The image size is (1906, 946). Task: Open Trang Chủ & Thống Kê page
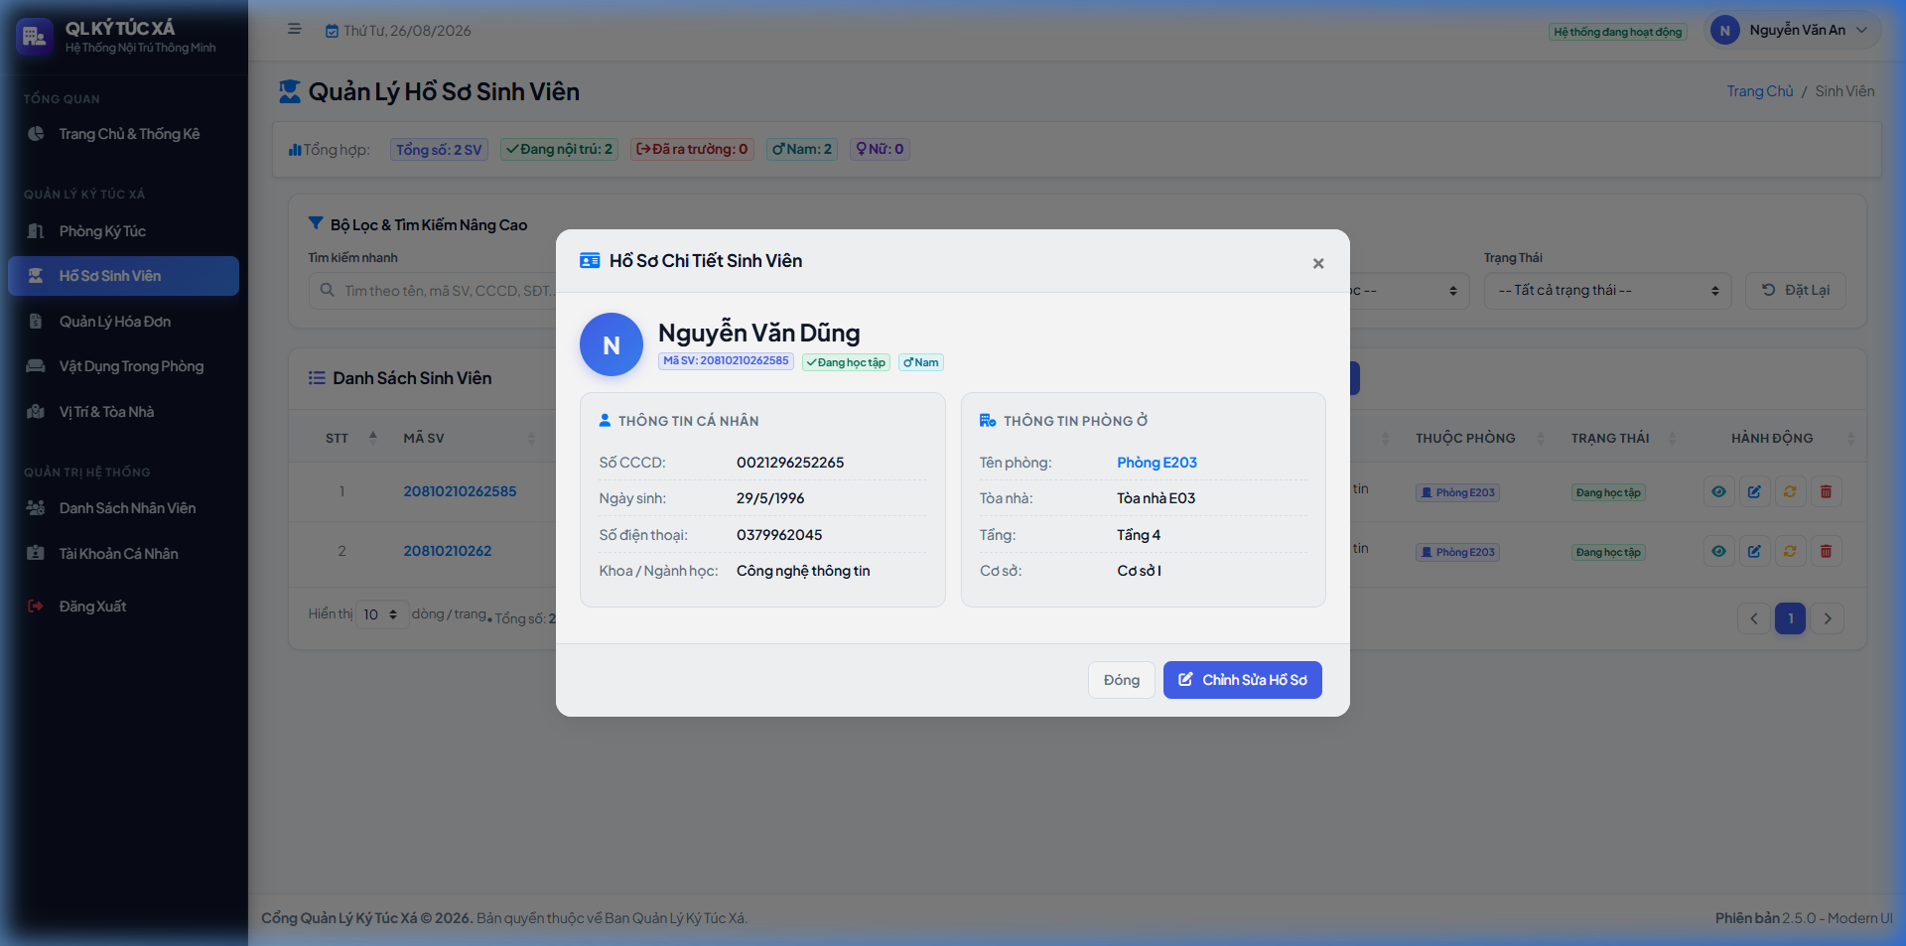pos(124,134)
